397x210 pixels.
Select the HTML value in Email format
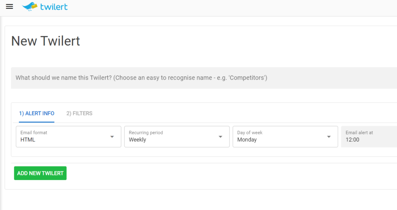28,140
